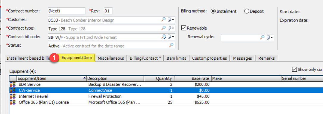Image resolution: width=323 pixels, height=114 pixels.
Task: Sort by the Base rate column header
Action: pyautogui.click(x=193, y=78)
